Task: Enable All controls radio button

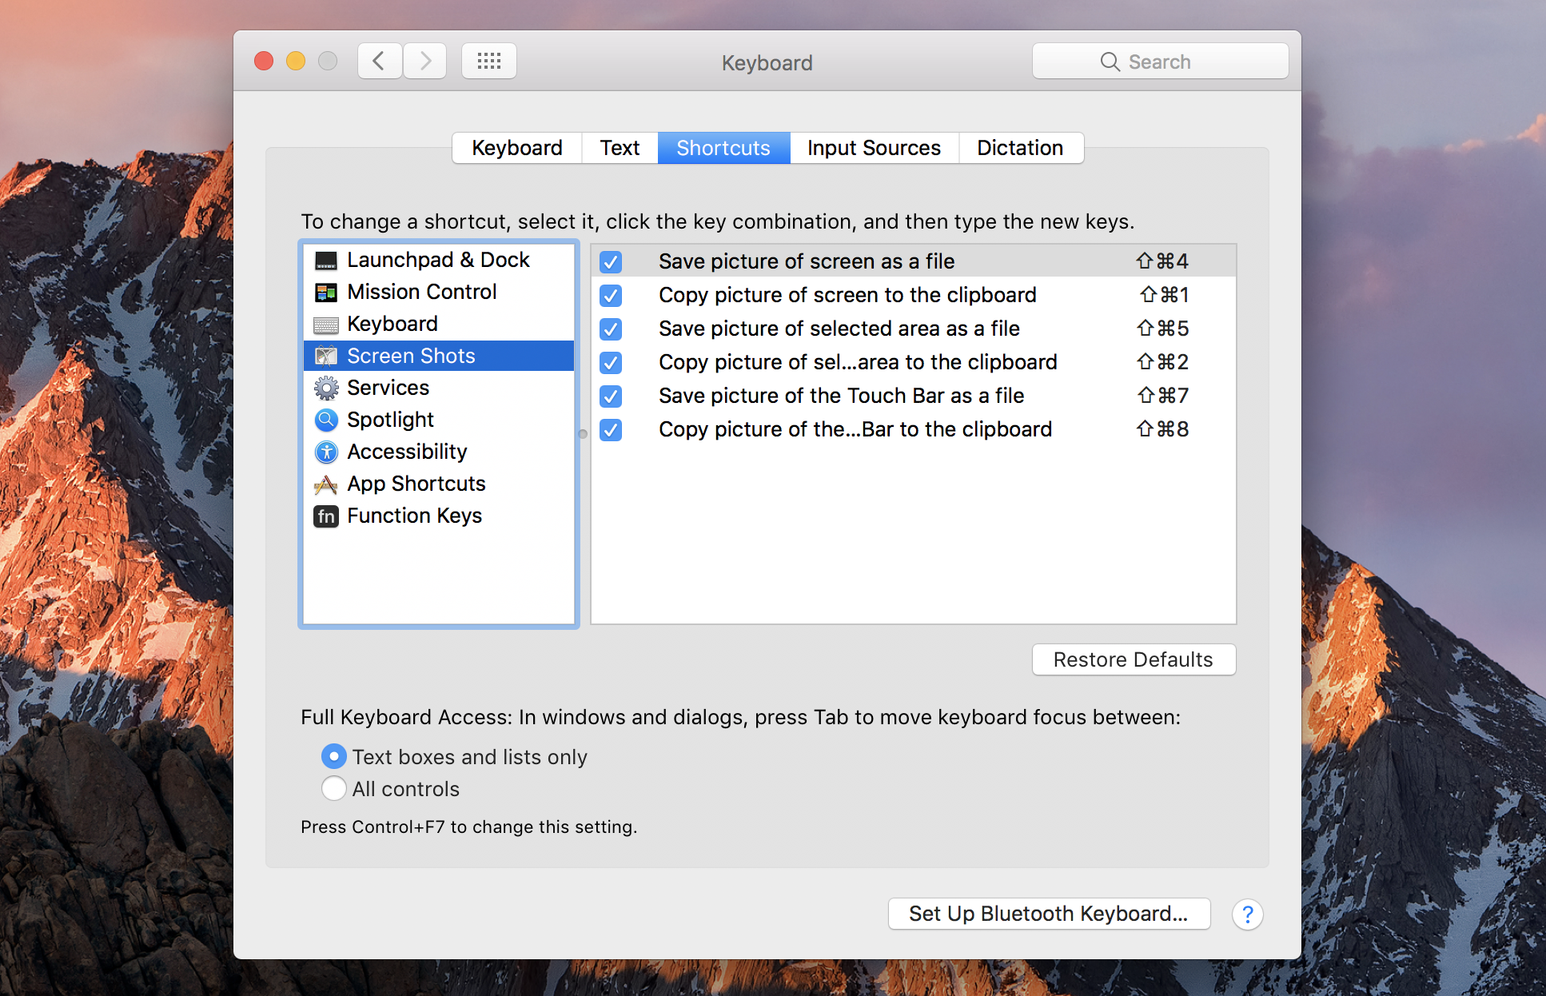Action: tap(336, 789)
